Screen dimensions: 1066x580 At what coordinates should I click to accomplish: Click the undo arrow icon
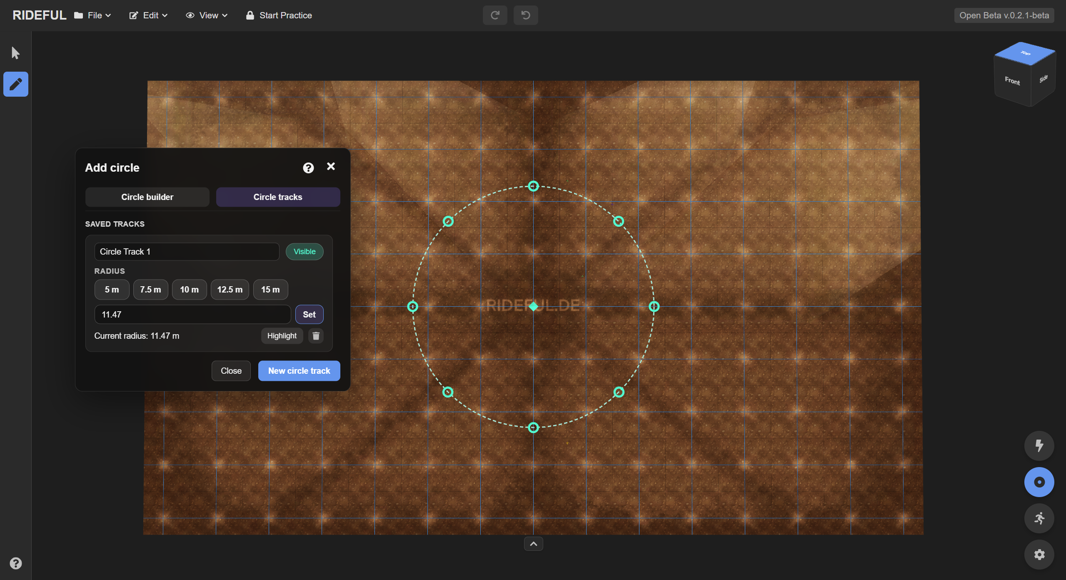pyautogui.click(x=525, y=15)
